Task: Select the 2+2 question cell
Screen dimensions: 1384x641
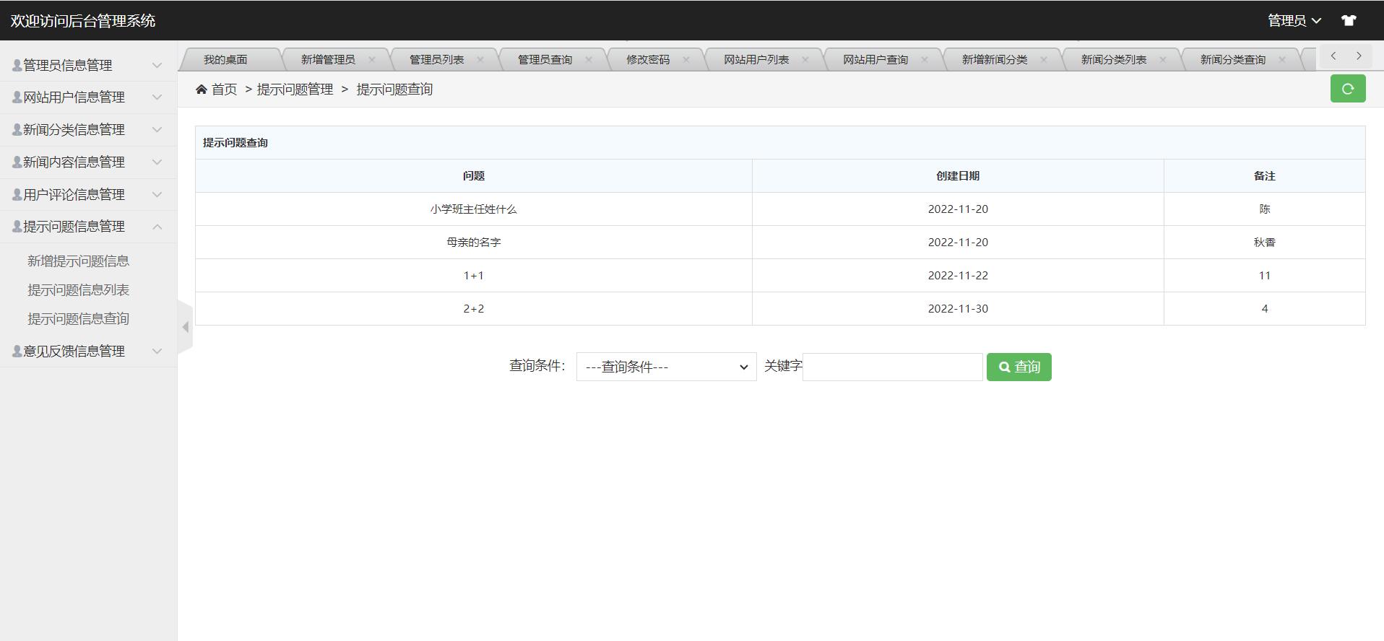Action: [474, 308]
